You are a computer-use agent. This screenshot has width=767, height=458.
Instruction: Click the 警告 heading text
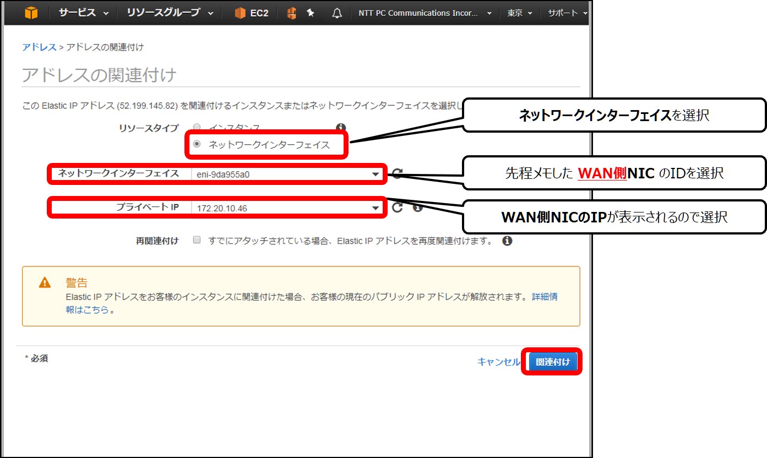[77, 283]
